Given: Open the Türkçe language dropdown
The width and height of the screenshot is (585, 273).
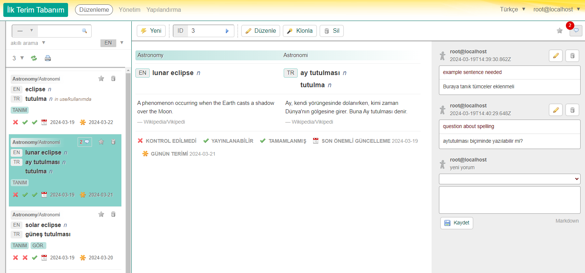Looking at the screenshot, I should [512, 10].
